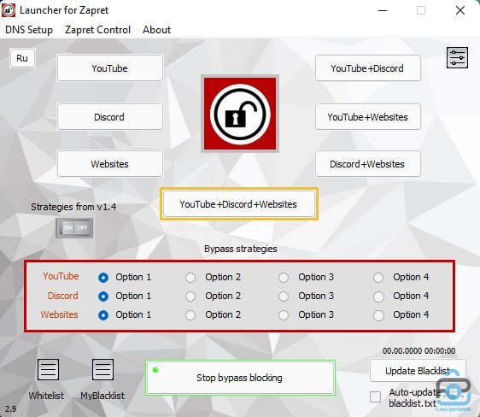Screen dimensions: 480x417
Task: Click the MyBlacklist text label
Action: [x=102, y=396]
